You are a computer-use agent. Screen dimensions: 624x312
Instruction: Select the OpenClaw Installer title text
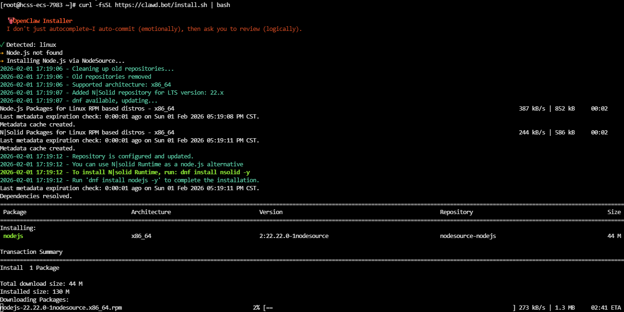point(43,21)
